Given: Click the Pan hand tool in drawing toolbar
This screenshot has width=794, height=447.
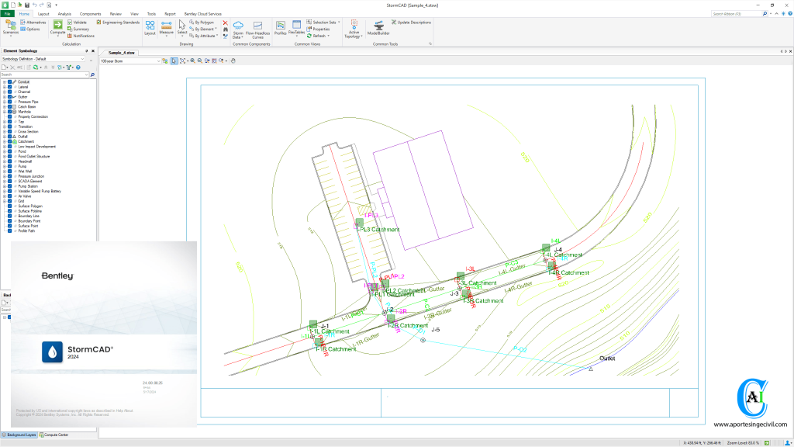Looking at the screenshot, I should click(x=233, y=60).
